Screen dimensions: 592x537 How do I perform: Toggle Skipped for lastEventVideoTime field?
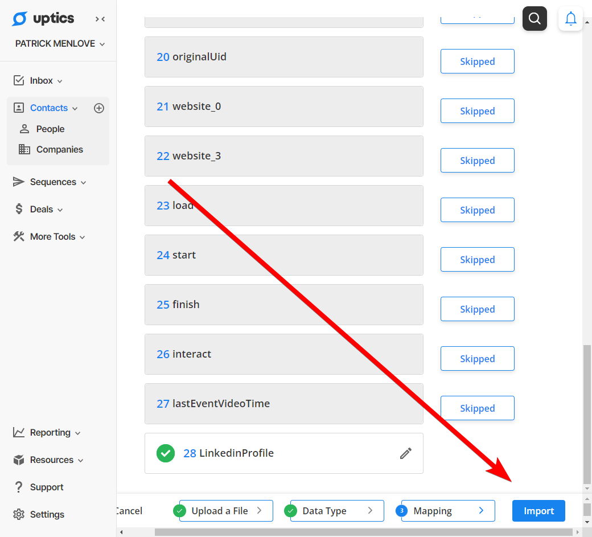point(477,408)
